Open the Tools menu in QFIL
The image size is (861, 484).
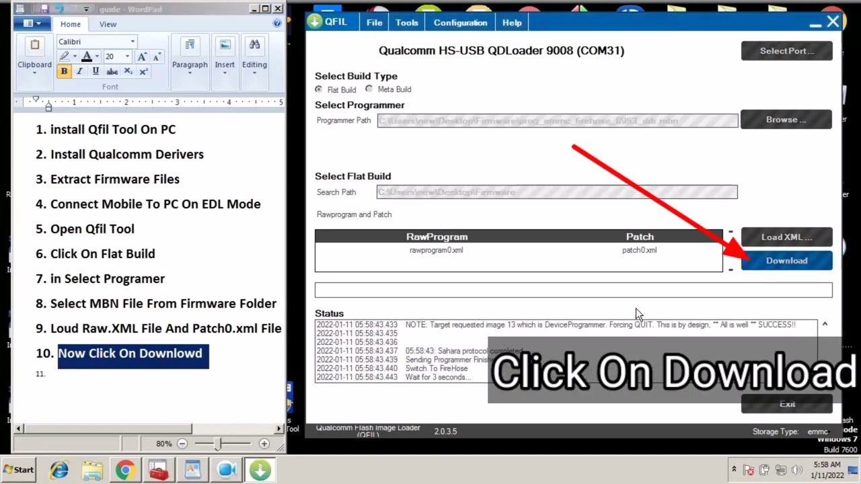click(x=407, y=22)
